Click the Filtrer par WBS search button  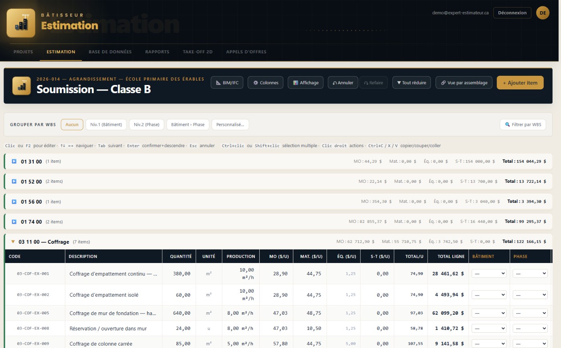tap(523, 124)
